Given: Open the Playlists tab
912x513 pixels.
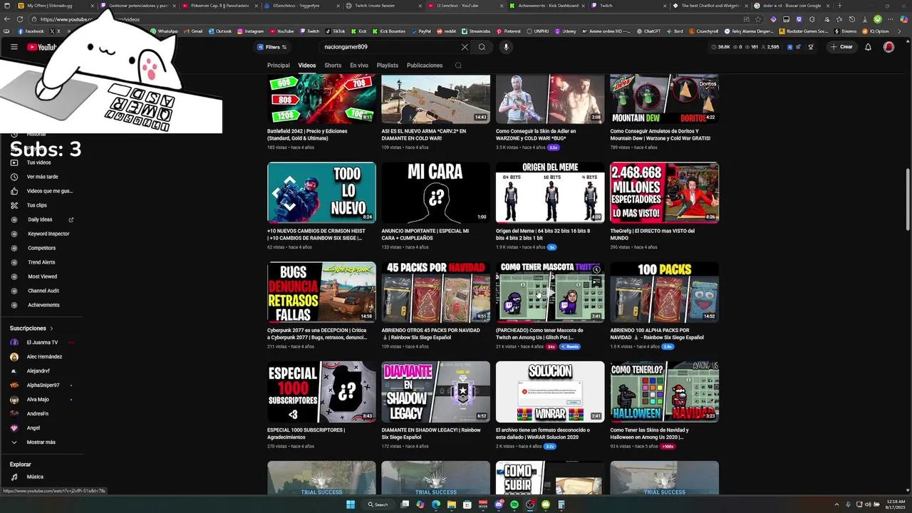Looking at the screenshot, I should click(388, 66).
